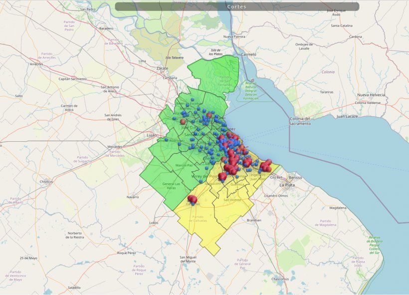Viewport: 409px width, 295px height.
Task: Click the Chascomús label
Action: coord(280,279)
